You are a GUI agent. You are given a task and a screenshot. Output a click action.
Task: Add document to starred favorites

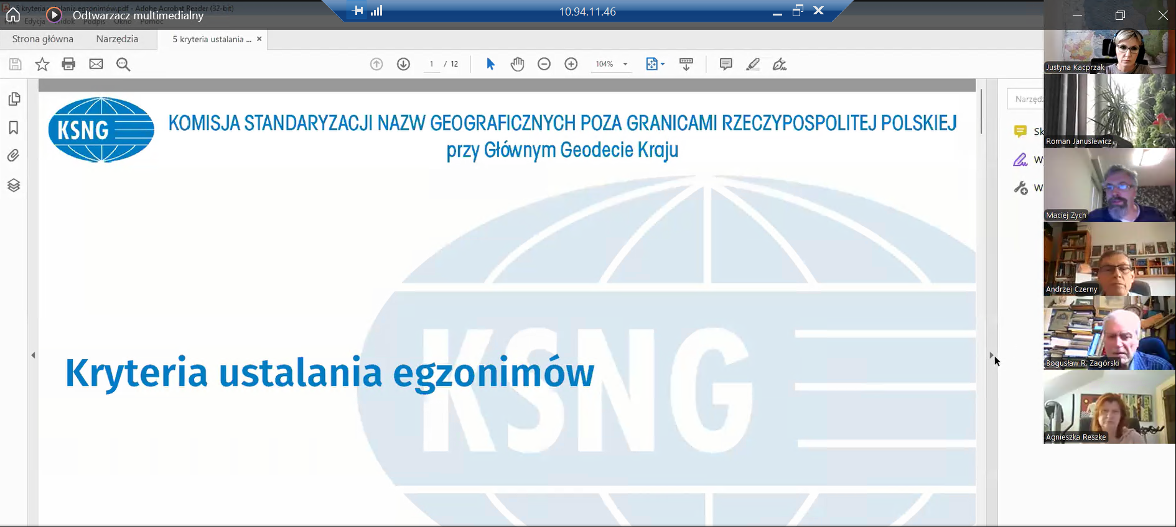[42, 64]
